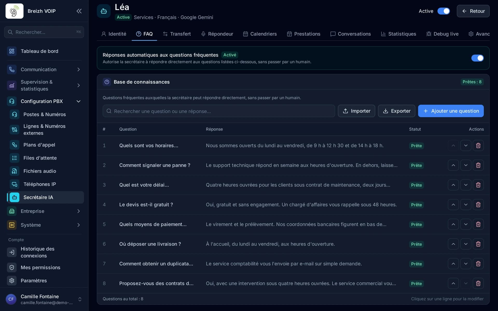Open Téléphones IP in the sidebar
Image resolution: width=498 pixels, height=311 pixels.
pyautogui.click(x=45, y=184)
